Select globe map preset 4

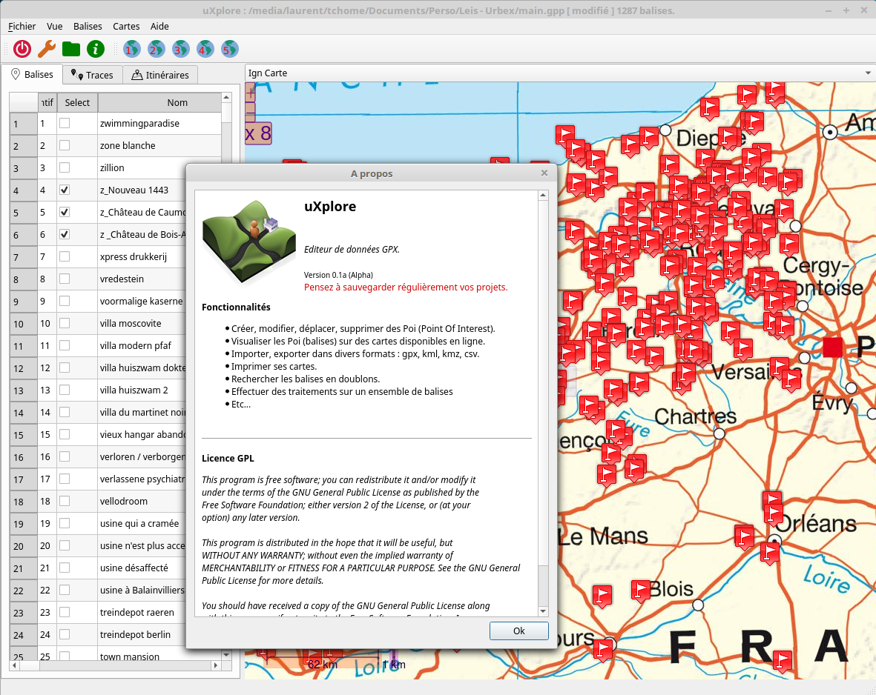205,49
